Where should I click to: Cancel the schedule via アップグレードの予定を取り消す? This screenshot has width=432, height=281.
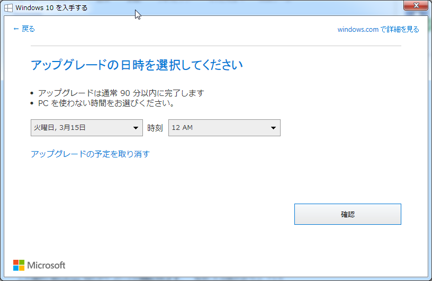coord(90,154)
